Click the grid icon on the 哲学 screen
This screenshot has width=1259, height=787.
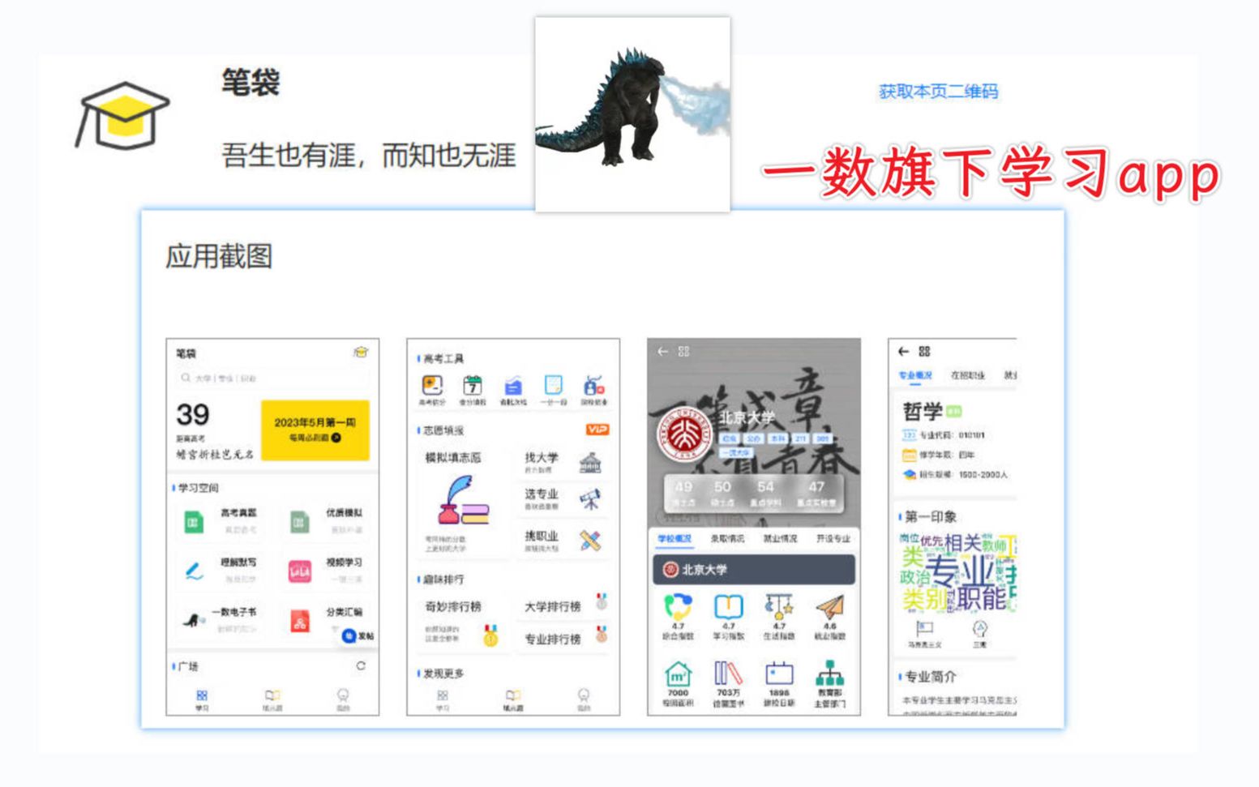(924, 351)
